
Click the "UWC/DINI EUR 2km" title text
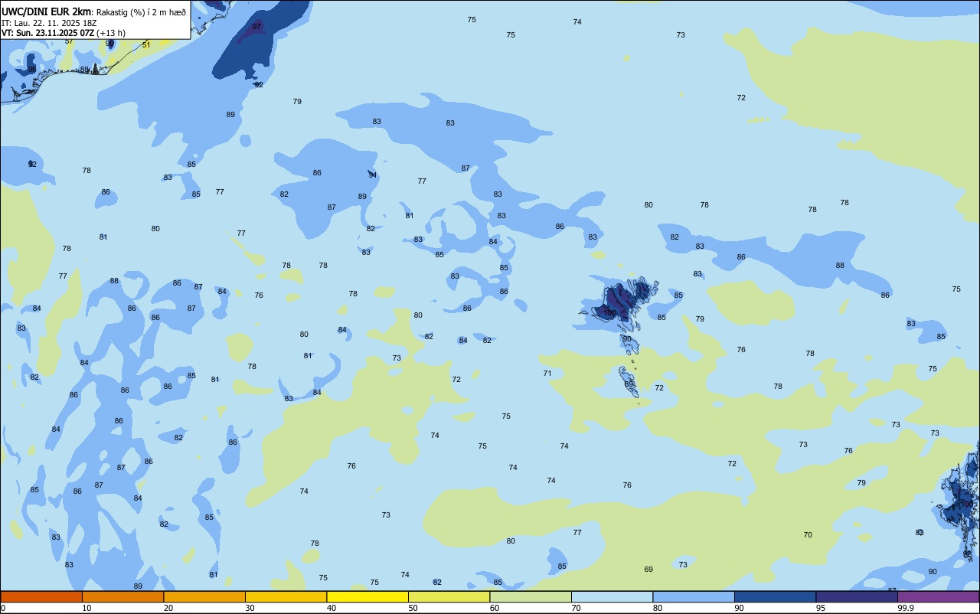[x=47, y=11]
